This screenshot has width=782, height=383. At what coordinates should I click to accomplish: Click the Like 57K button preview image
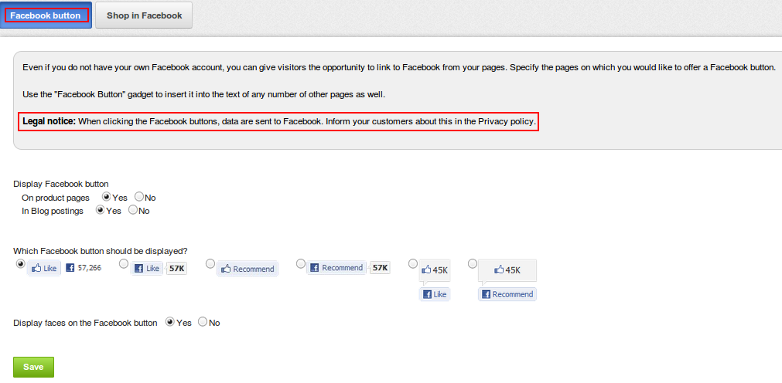159,268
